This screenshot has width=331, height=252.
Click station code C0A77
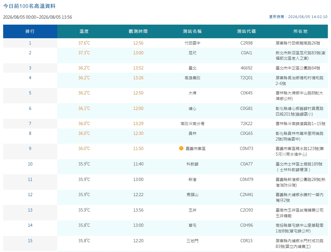[246, 164]
